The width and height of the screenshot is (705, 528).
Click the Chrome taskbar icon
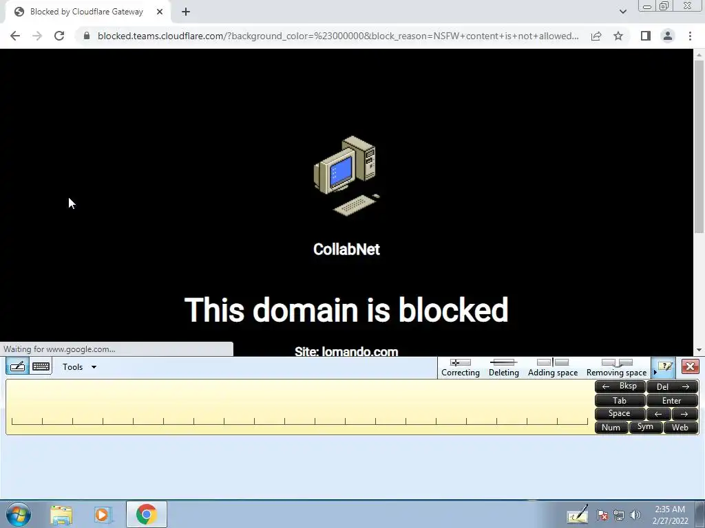point(146,514)
